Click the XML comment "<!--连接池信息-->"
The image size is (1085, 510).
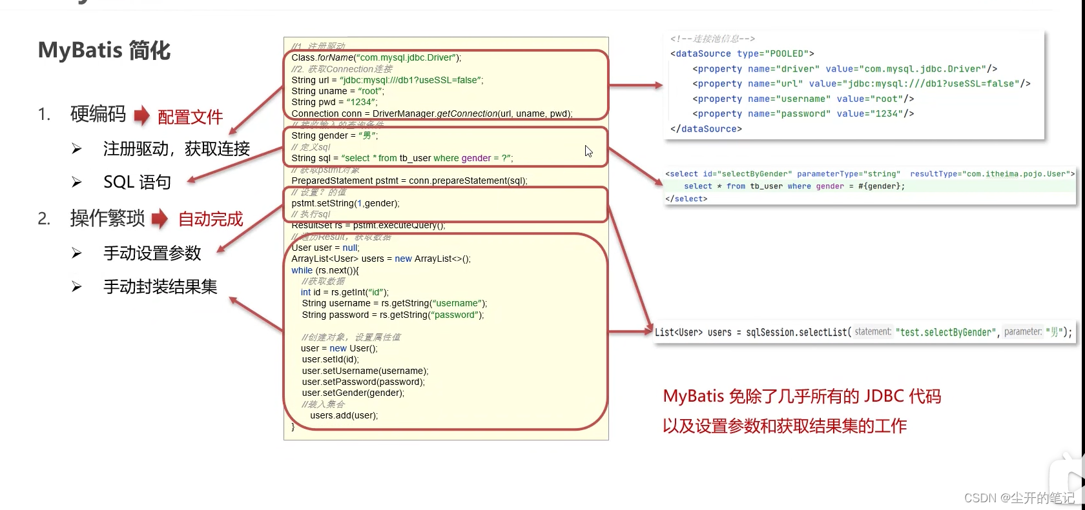click(713, 39)
